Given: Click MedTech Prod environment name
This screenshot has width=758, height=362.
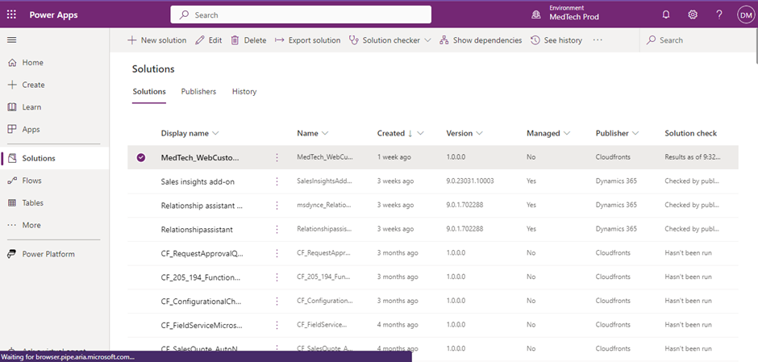Looking at the screenshot, I should [x=574, y=17].
